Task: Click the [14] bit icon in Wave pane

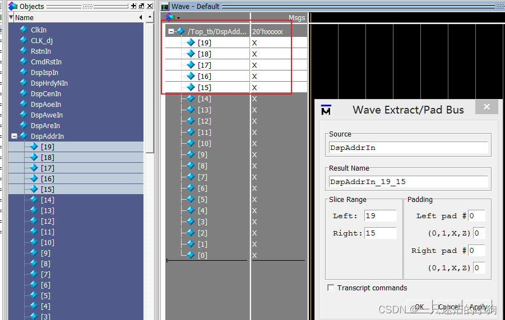Action: 191,98
